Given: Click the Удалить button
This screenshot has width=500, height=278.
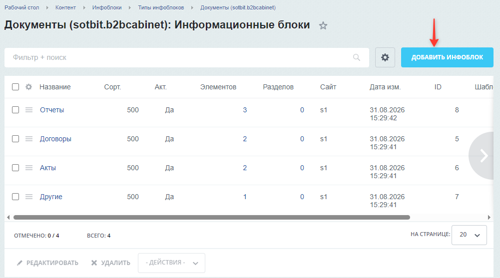Looking at the screenshot, I should [x=111, y=263].
